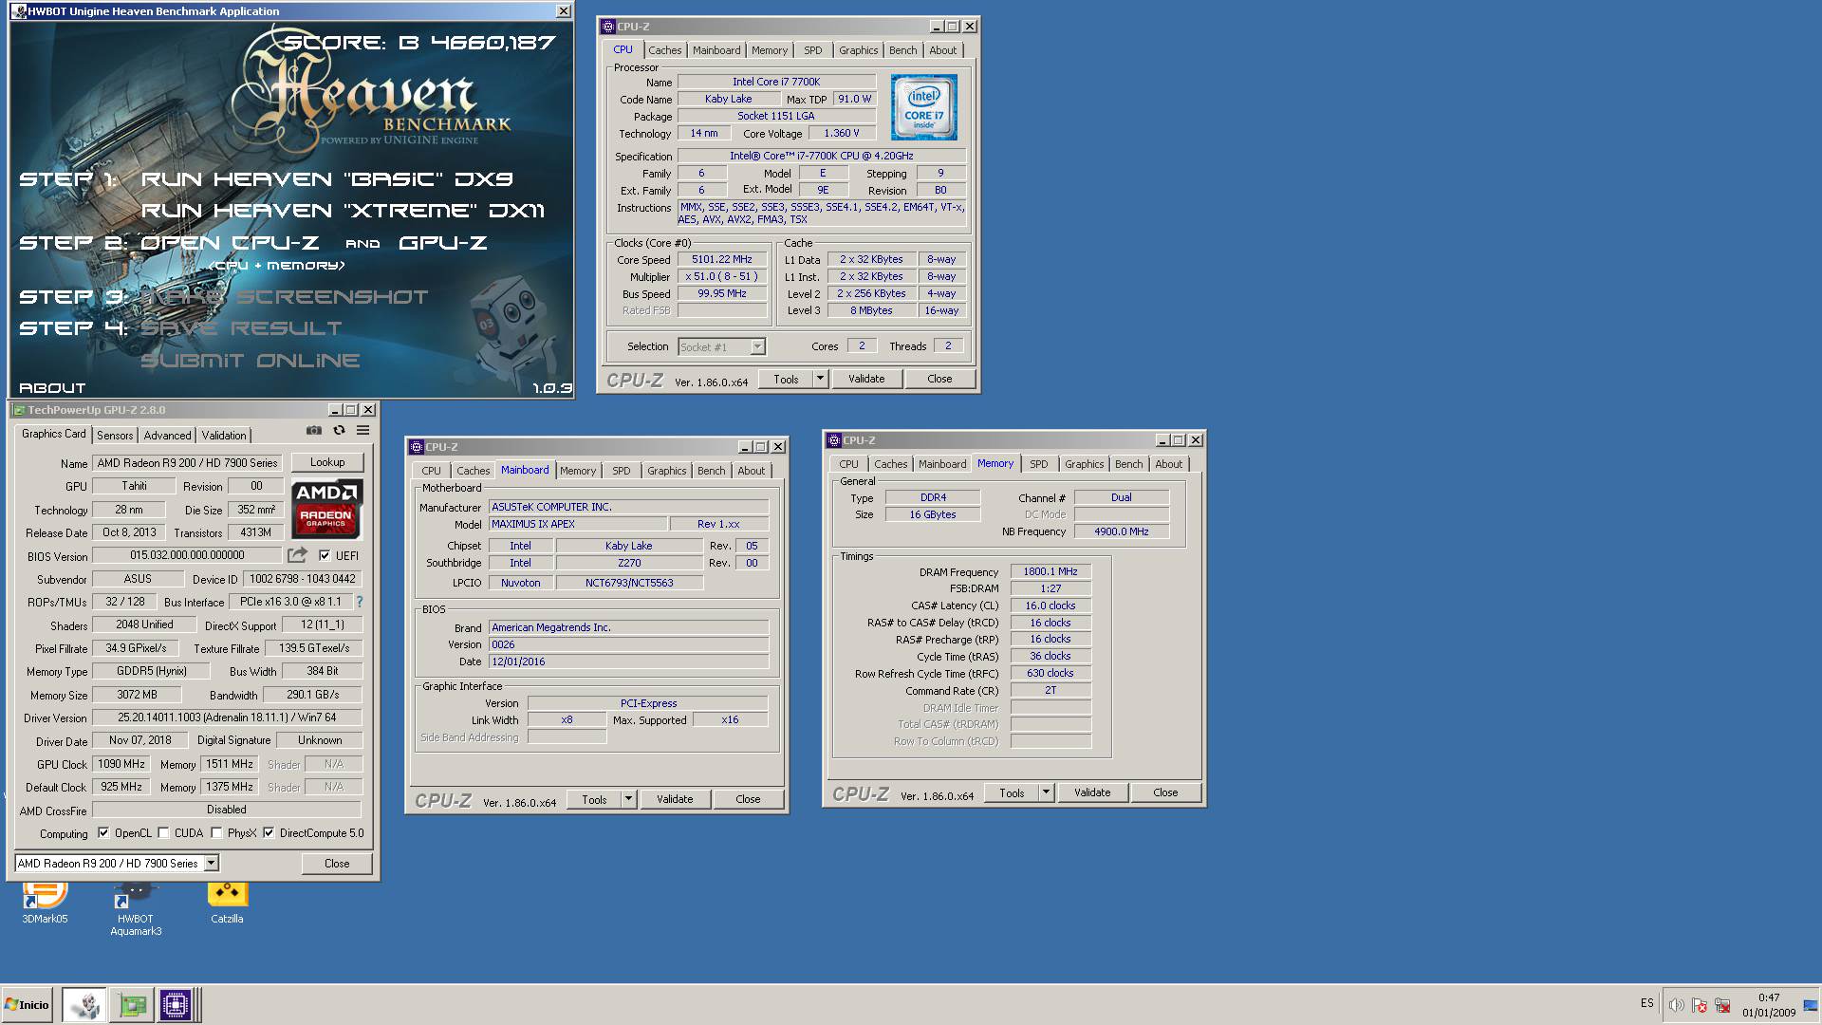1822x1025 pixels.
Task: Expand Tools arrow in CPU-Z Memory window
Action: click(x=1046, y=792)
